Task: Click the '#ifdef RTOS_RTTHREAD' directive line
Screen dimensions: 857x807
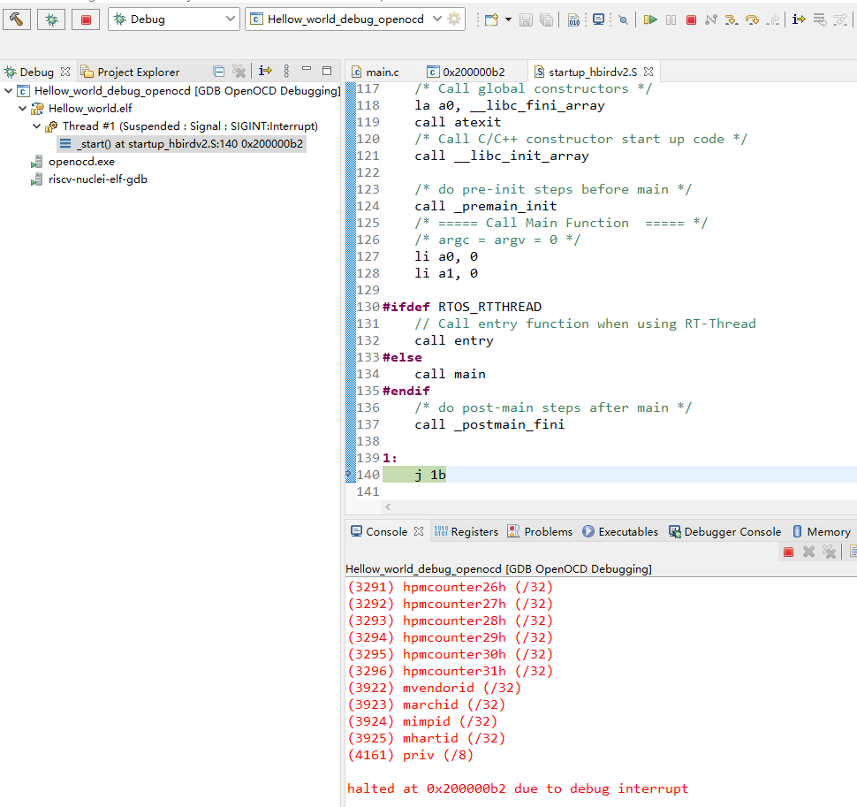Action: pyautogui.click(x=462, y=307)
